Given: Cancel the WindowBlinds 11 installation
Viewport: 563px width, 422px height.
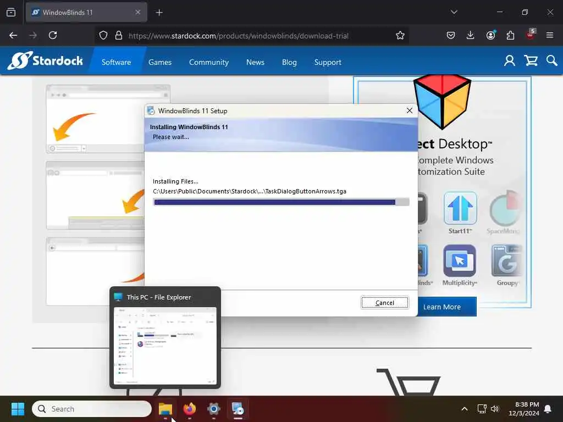Looking at the screenshot, I should point(384,303).
